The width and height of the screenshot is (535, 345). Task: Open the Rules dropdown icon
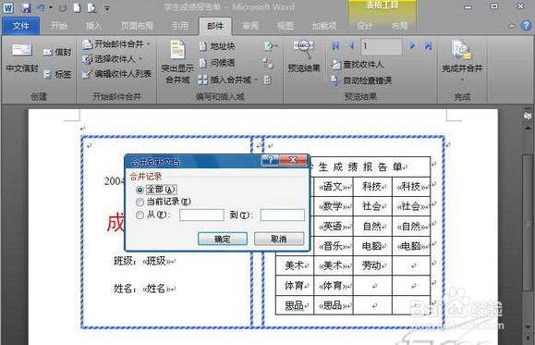click(271, 45)
